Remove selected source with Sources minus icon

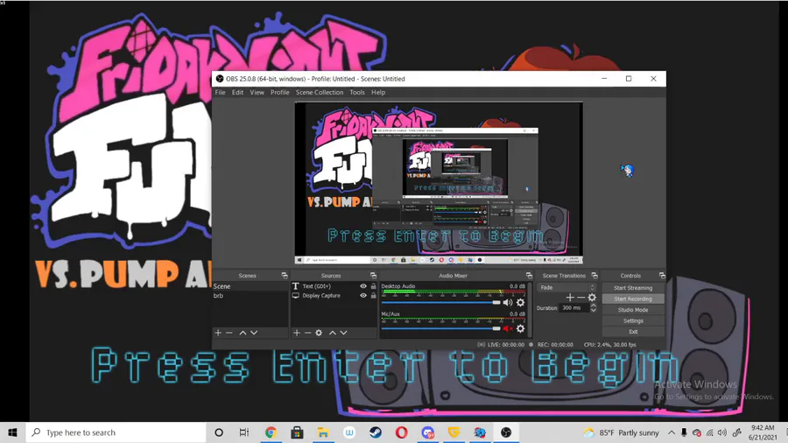coord(307,333)
